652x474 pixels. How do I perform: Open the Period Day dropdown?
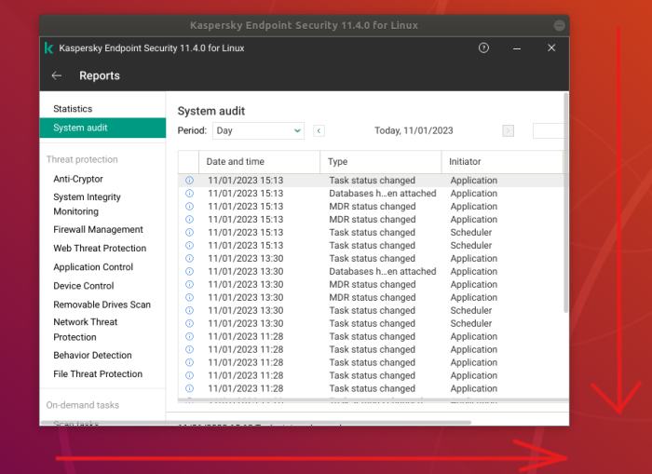point(258,130)
